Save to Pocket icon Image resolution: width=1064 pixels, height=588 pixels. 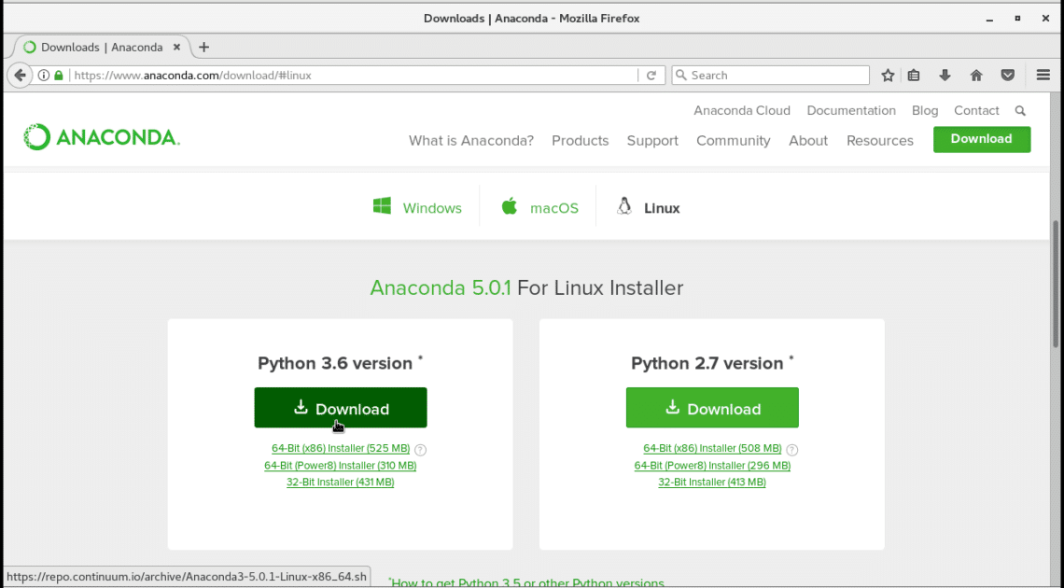click(x=1008, y=76)
